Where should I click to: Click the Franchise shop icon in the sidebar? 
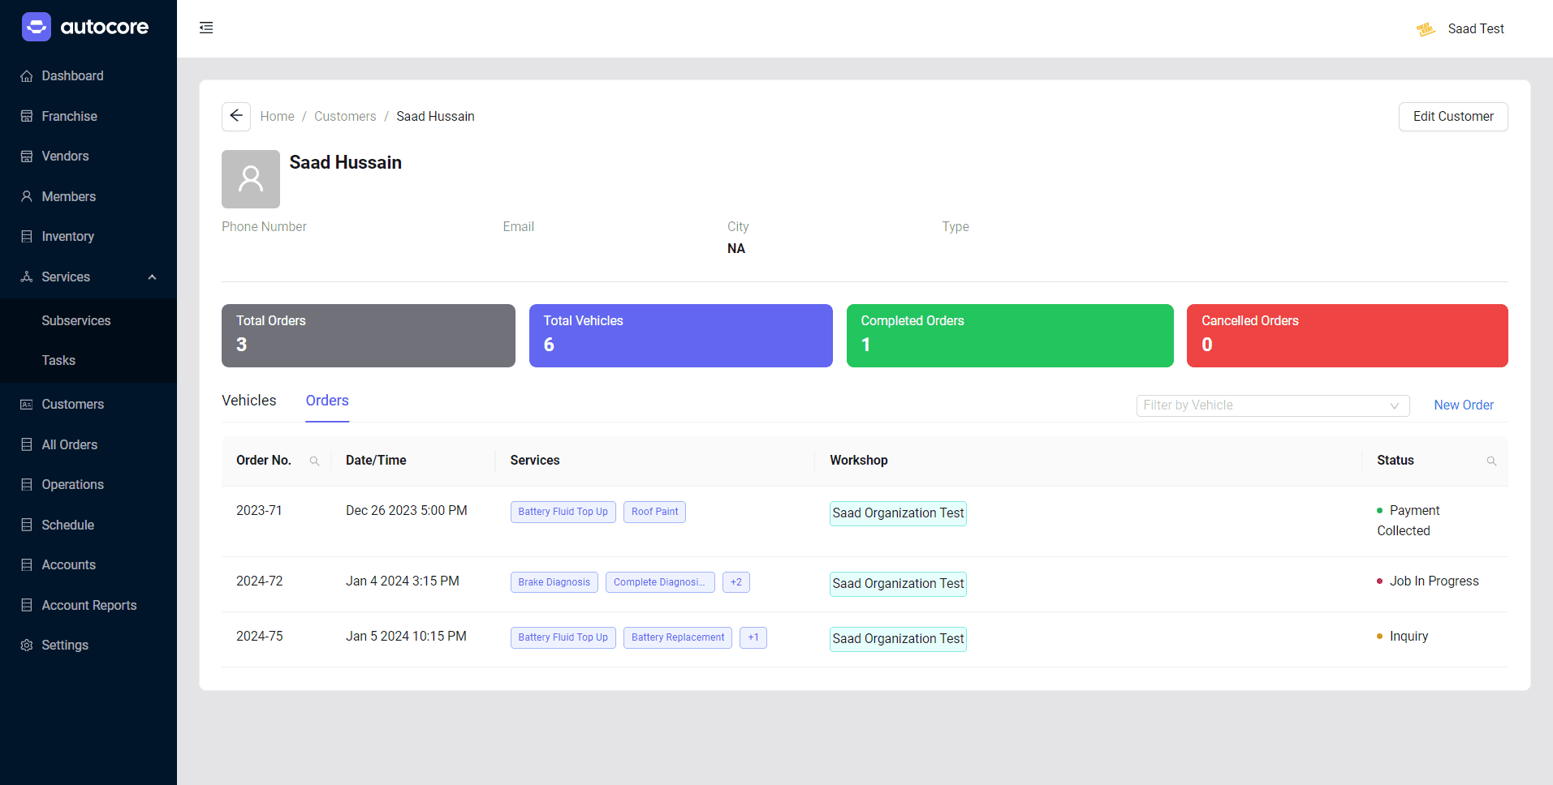(27, 116)
